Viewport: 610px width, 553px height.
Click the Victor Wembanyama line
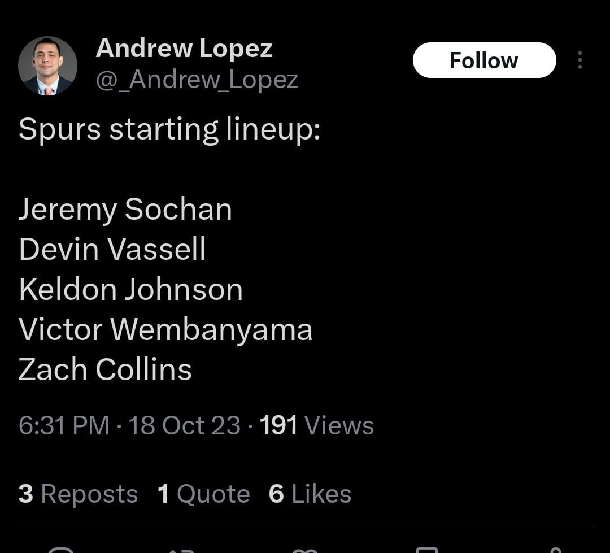[165, 329]
